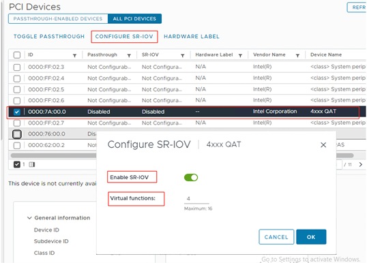The image size is (367, 263).
Task: Click the Hardware Label column header
Action: (x=214, y=55)
